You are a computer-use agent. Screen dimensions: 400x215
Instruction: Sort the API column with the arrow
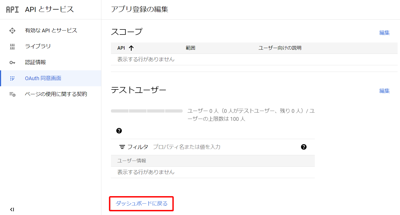[131, 48]
